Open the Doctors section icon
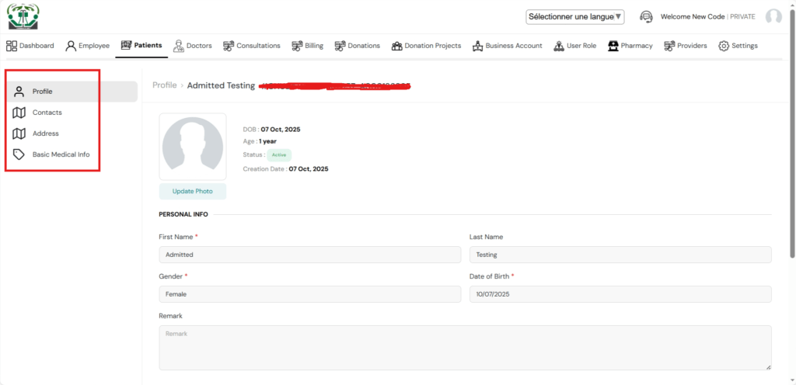The width and height of the screenshot is (796, 385). coord(178,46)
